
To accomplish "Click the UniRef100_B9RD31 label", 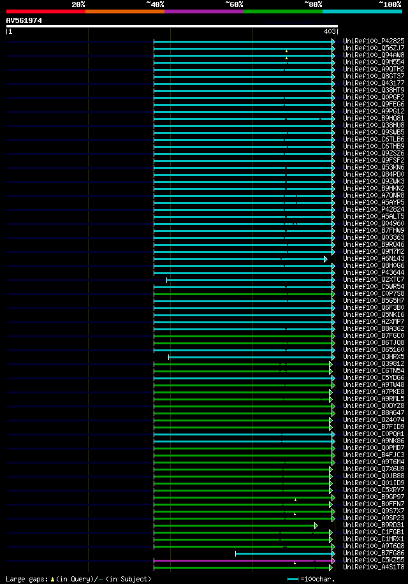I will (374, 525).
